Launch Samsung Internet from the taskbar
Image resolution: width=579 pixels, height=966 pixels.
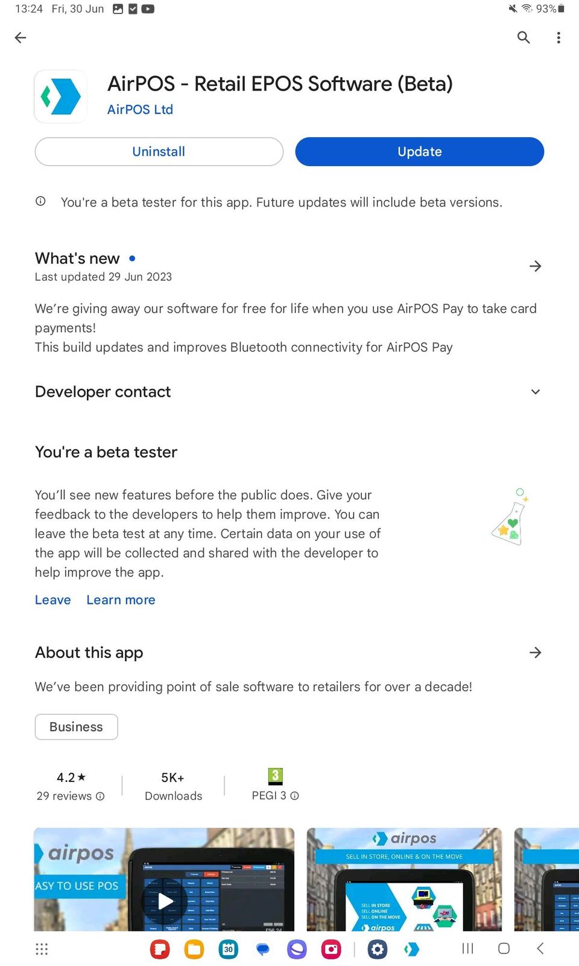pos(296,949)
